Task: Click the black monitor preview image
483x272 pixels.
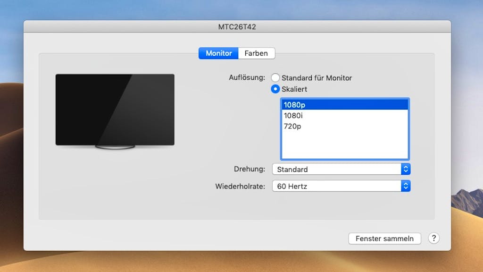Action: tap(115, 110)
